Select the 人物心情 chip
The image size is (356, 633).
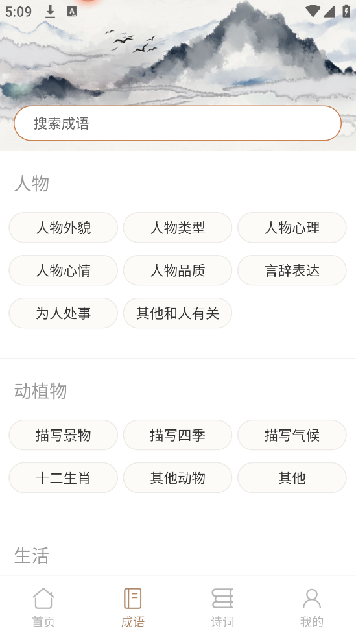(x=64, y=270)
